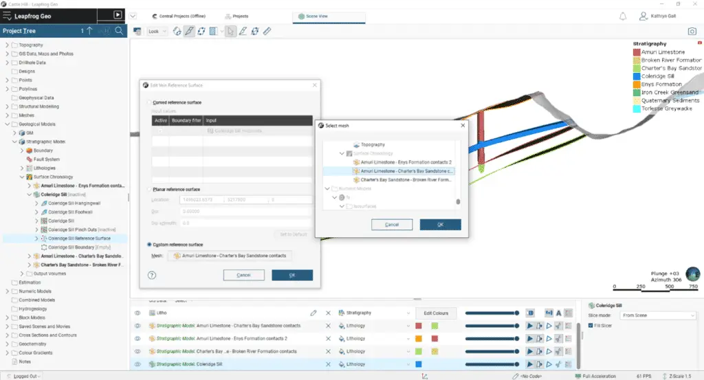Click the properties list icon in Litho row
This screenshot has height=380, width=704.
(x=569, y=313)
